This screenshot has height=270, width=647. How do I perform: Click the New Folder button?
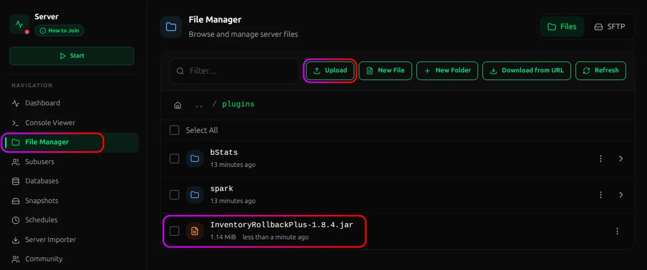click(x=447, y=70)
